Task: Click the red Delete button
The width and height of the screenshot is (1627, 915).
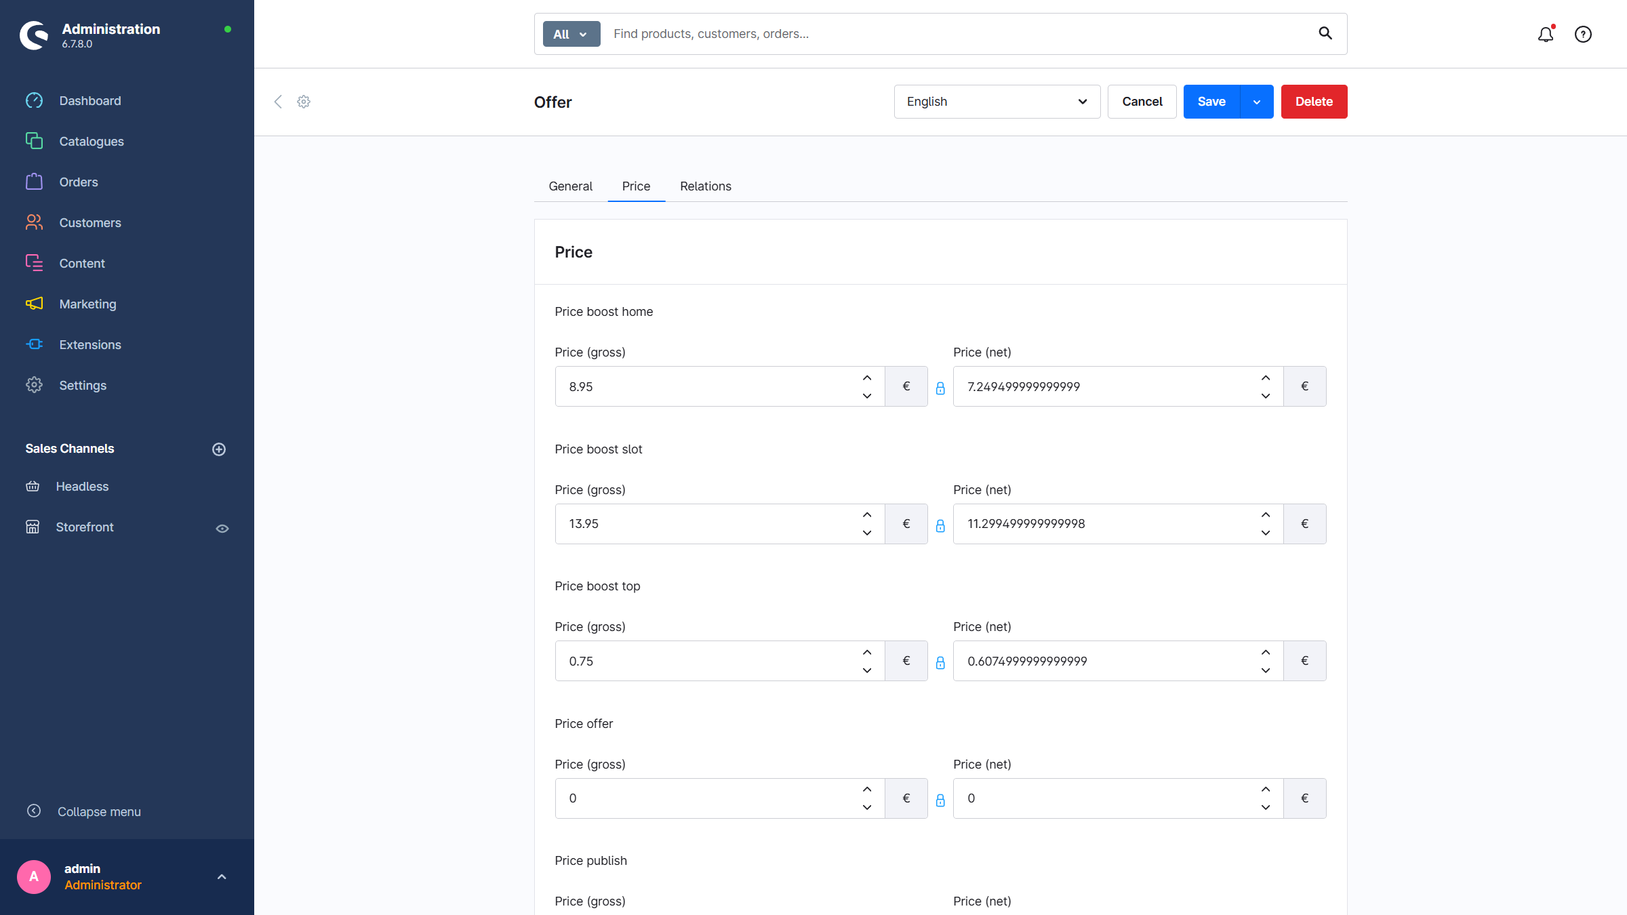Action: tap(1314, 102)
